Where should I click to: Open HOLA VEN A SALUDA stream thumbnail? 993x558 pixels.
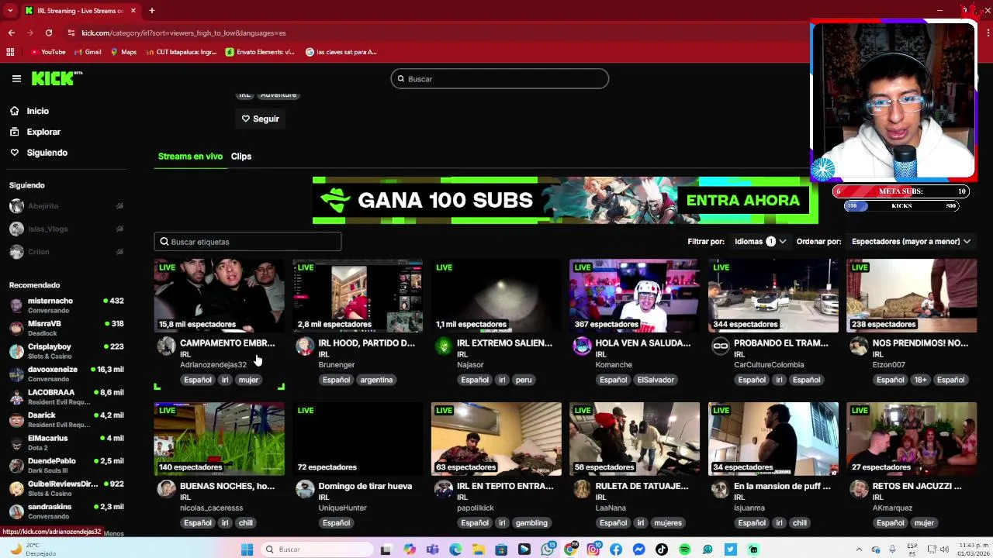[x=635, y=295]
